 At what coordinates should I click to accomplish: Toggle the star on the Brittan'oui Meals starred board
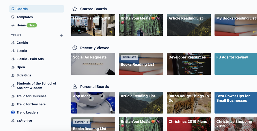[x=159, y=32]
